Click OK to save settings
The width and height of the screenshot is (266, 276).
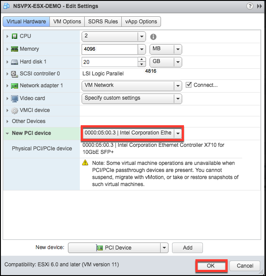coord(211,265)
